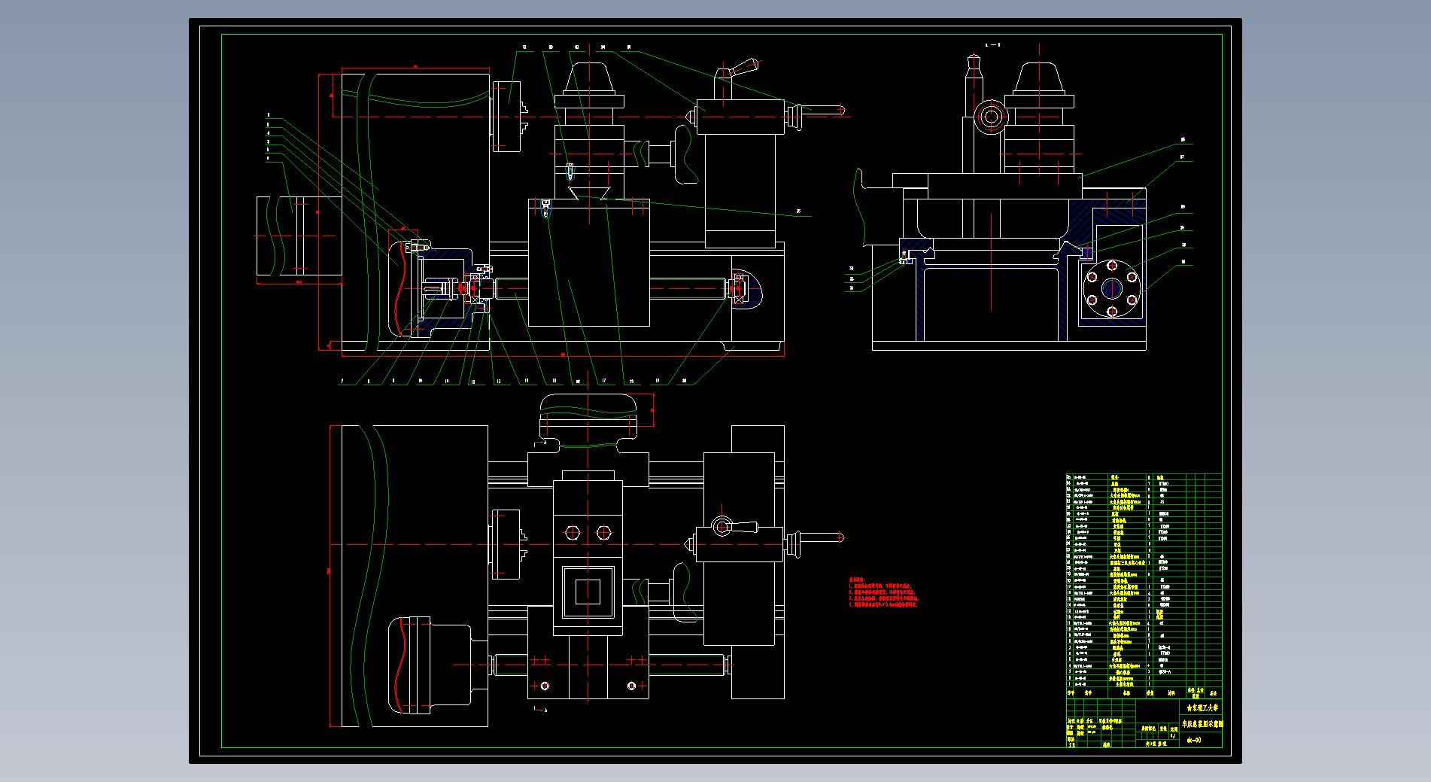Click the drawing number 'ck-00' in the title block
1431x782 pixels.
click(x=1193, y=740)
